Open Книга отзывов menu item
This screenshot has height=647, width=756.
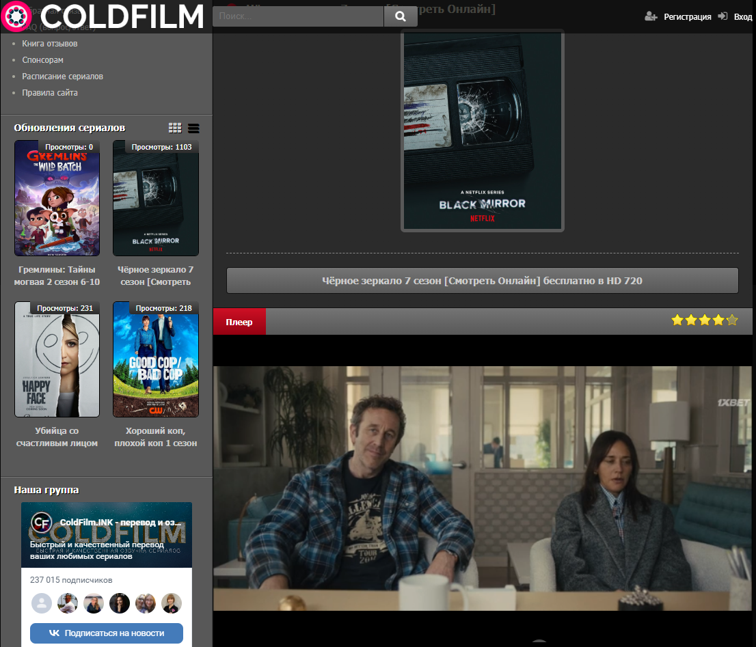tap(50, 43)
